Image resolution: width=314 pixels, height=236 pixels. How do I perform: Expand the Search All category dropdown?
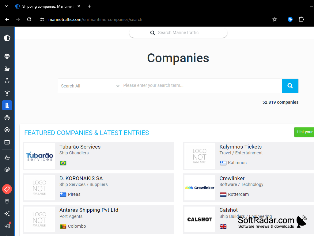[89, 86]
